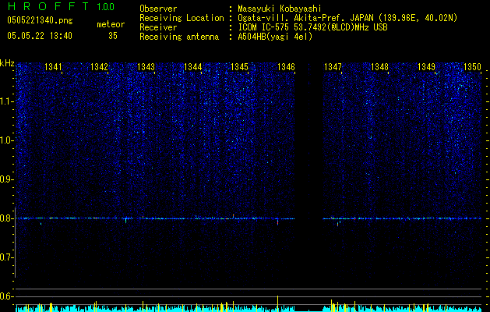The width and height of the screenshot is (490, 312).
Task: Click the Observer label
Action: (x=158, y=9)
